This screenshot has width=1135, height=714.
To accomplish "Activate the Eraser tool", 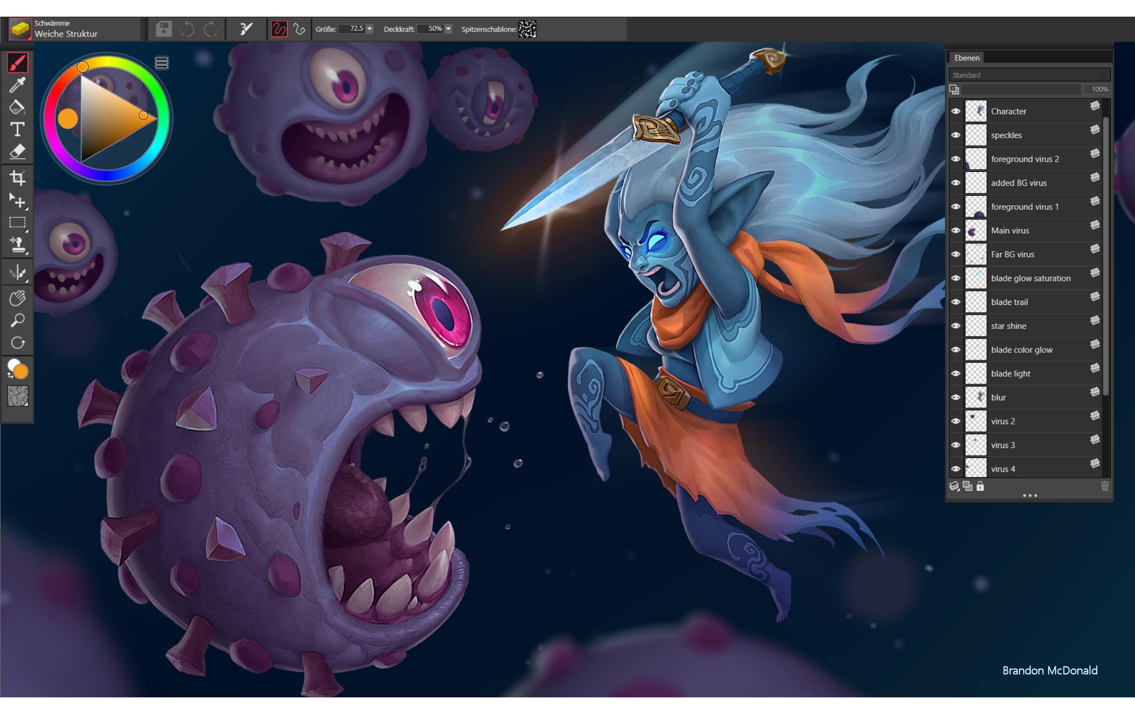I will (x=17, y=152).
